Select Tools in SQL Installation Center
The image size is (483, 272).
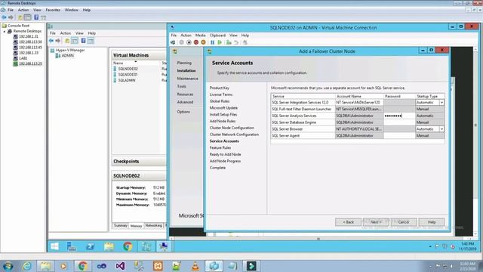coord(181,86)
